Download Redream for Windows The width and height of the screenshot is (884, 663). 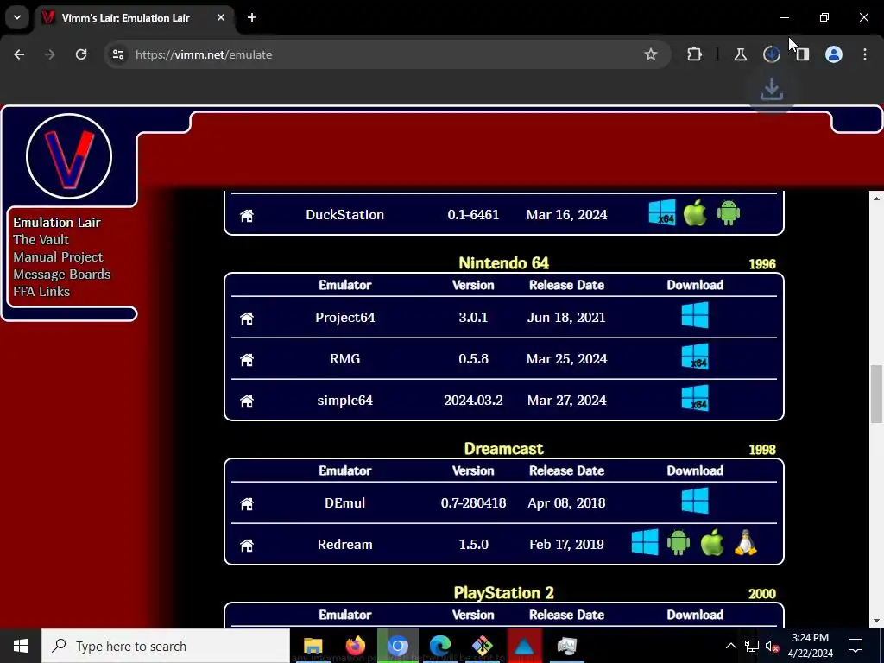pos(645,542)
